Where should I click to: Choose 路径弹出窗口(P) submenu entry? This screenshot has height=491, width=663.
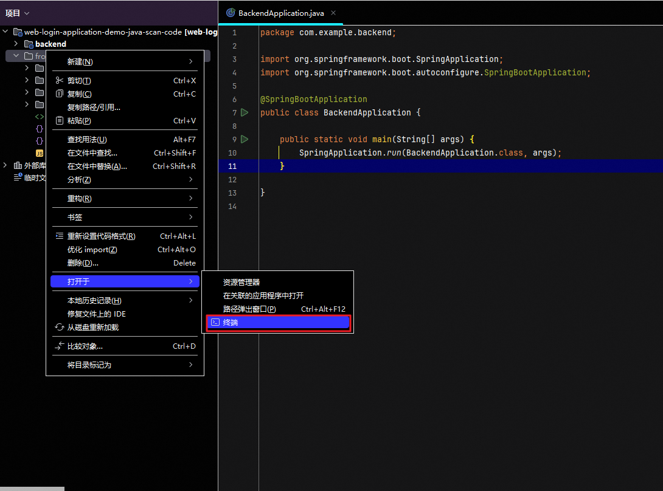[x=278, y=309]
